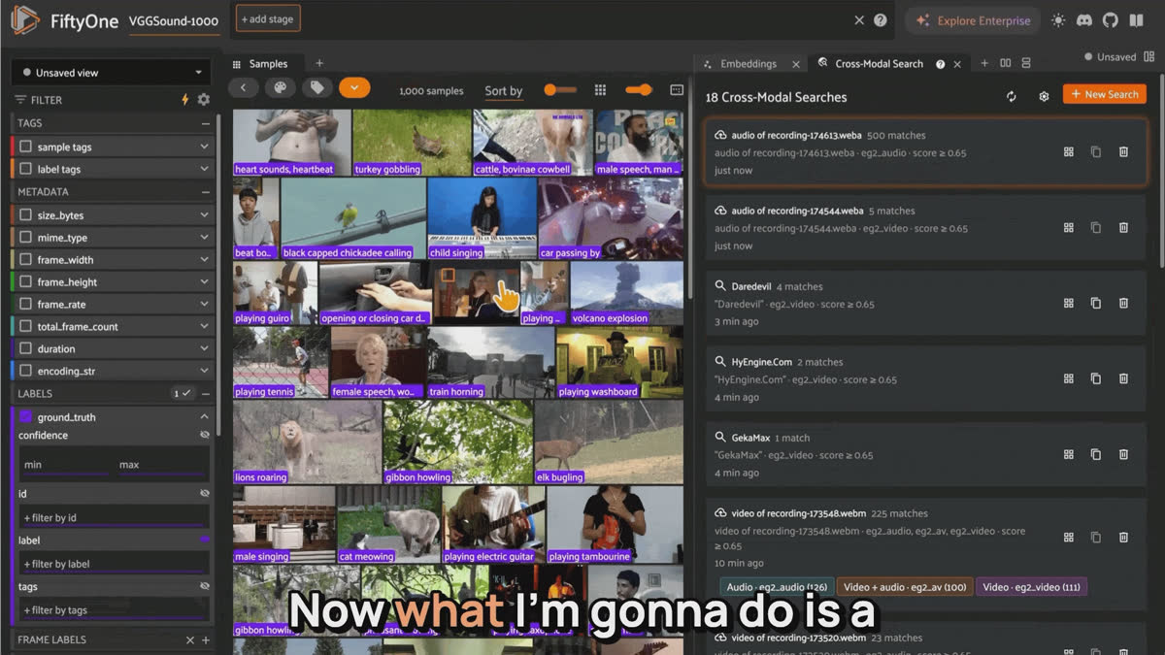1165x655 pixels.
Task: Click the help icon in the view bar
Action: point(881,20)
